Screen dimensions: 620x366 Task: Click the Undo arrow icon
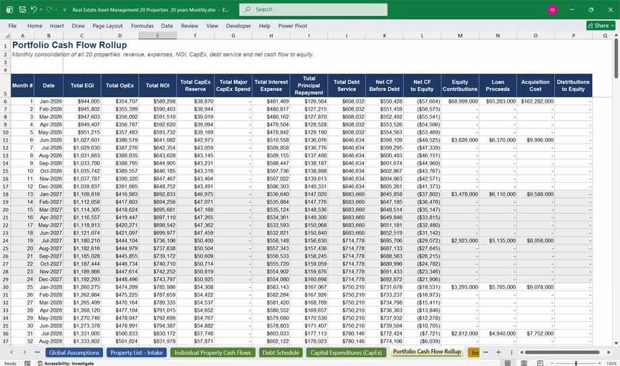[x=33, y=9]
